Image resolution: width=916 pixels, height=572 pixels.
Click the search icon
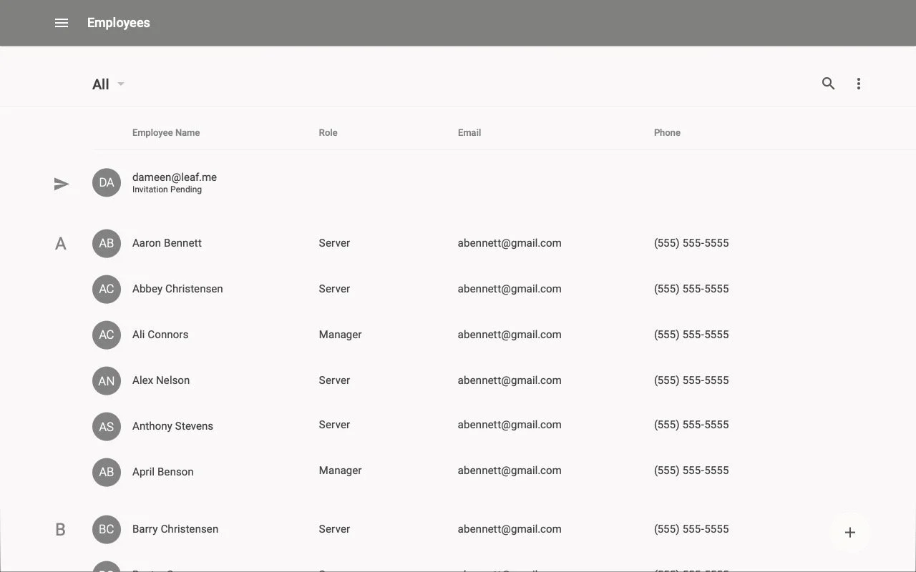[828, 84]
